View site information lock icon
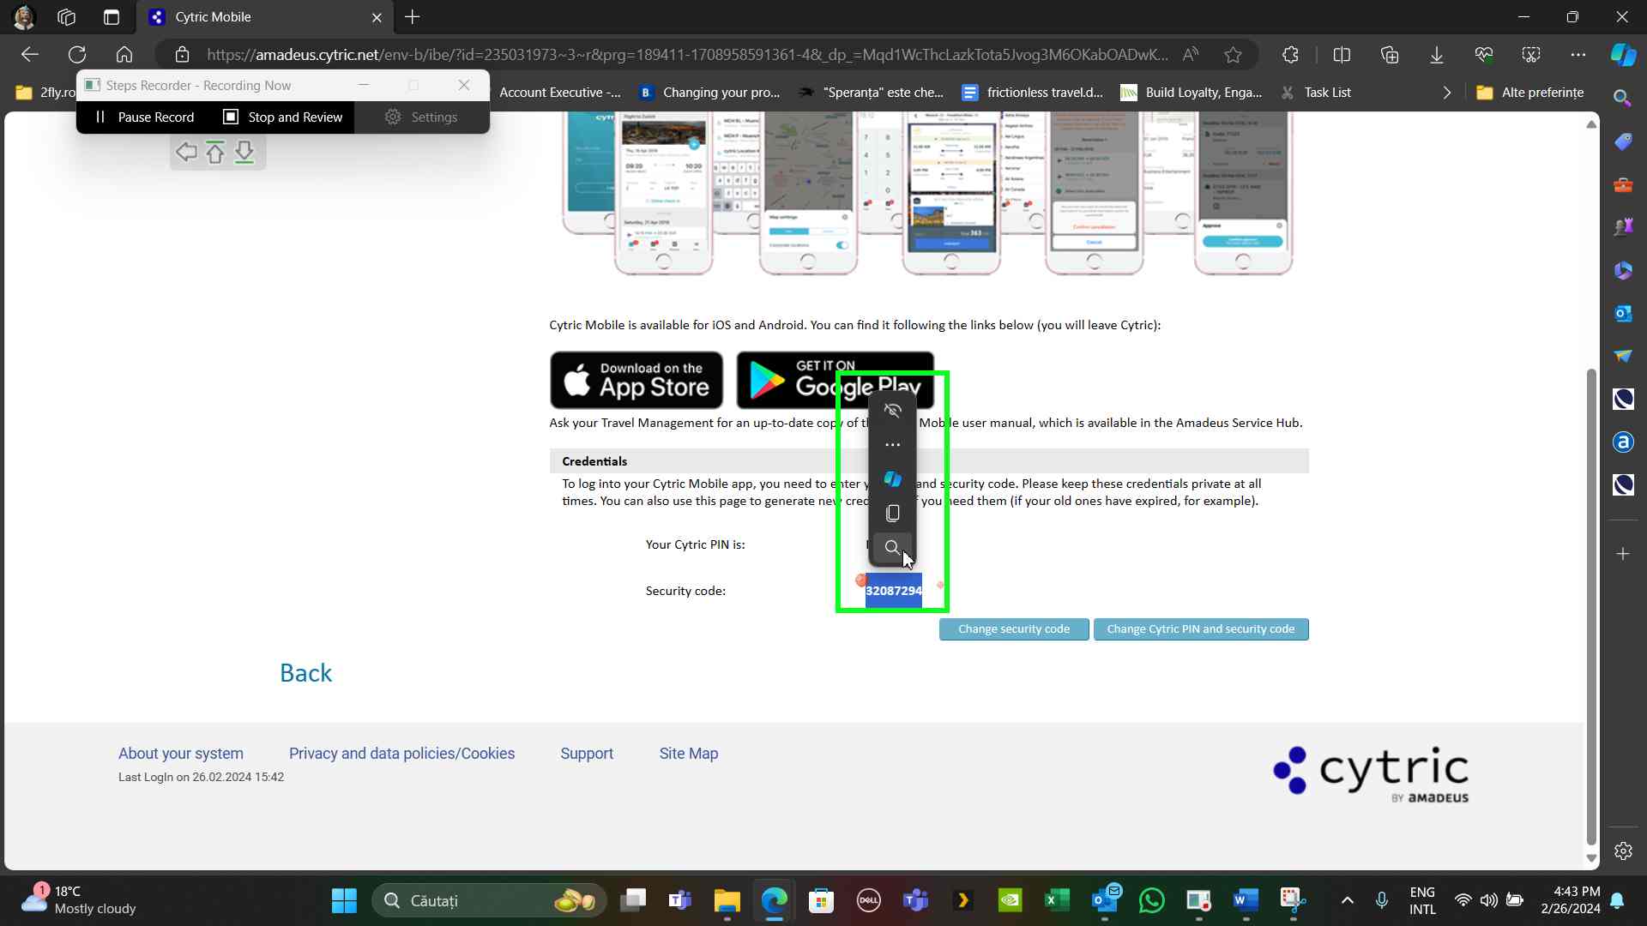This screenshot has height=926, width=1647. point(182,55)
